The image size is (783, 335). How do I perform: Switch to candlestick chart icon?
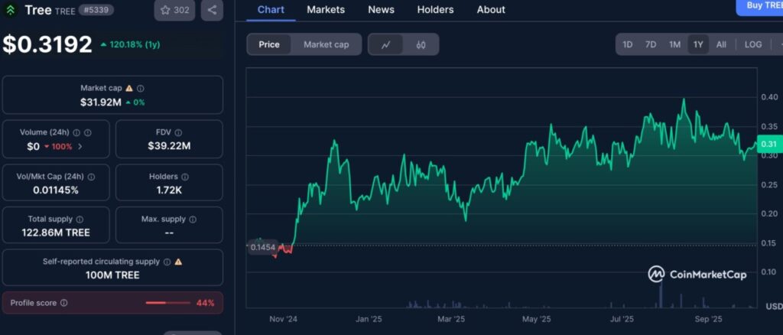tap(421, 44)
